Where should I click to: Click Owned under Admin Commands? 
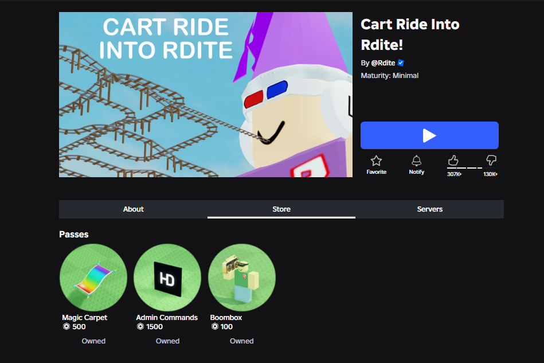tap(167, 341)
